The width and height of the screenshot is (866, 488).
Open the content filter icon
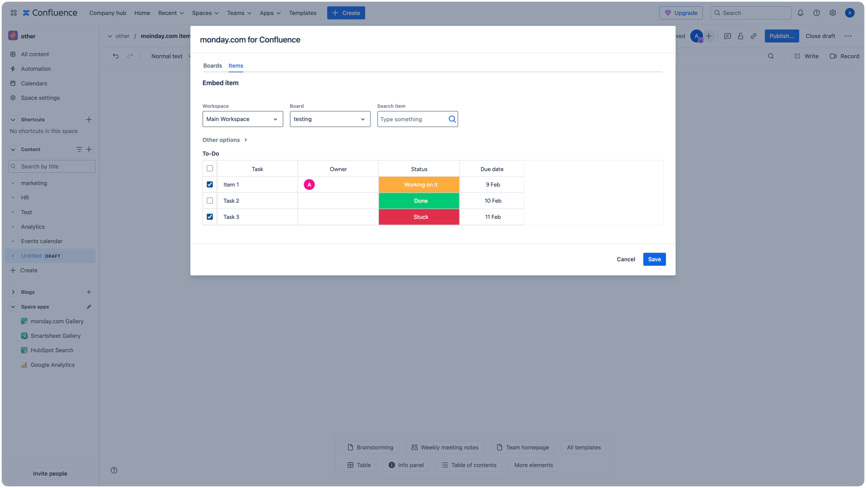pyautogui.click(x=79, y=150)
